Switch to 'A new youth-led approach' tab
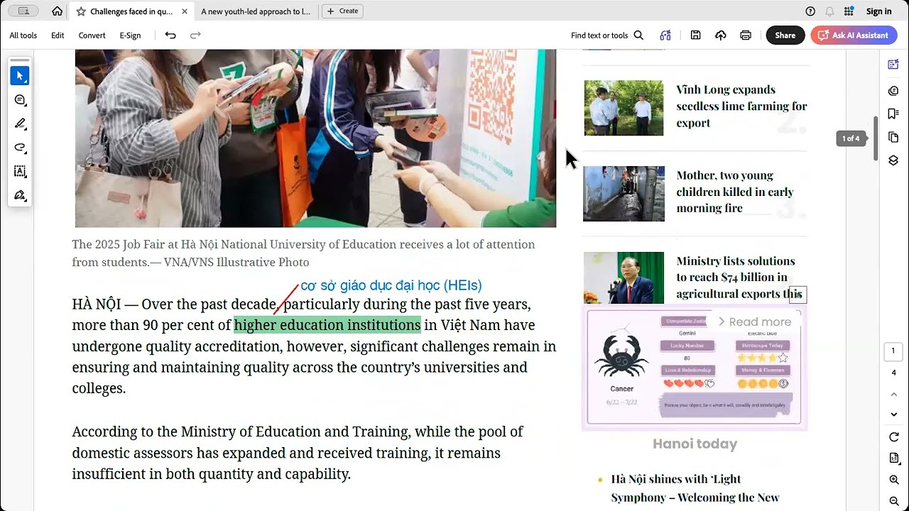The image size is (909, 511). coord(256,11)
